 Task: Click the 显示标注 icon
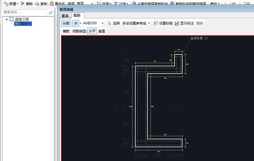point(177,23)
